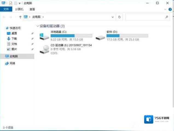
Task: Go up one folder level arrow
Action: pos(20,17)
